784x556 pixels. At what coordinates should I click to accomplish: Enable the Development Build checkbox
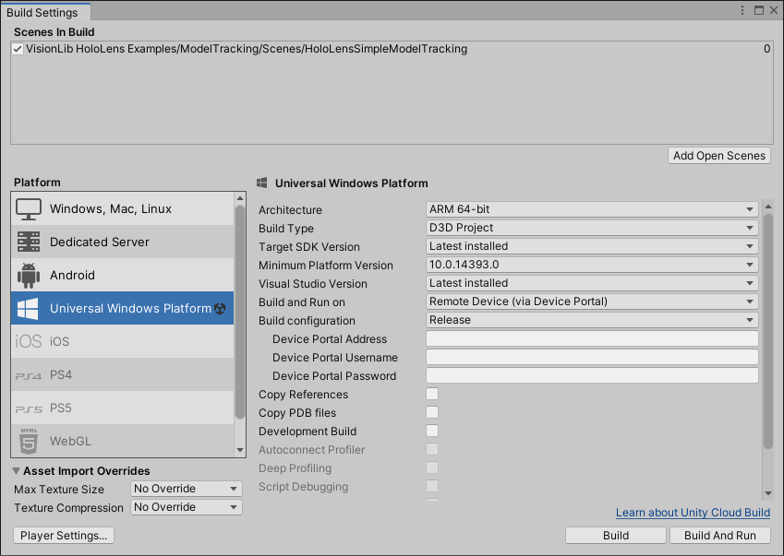(432, 431)
